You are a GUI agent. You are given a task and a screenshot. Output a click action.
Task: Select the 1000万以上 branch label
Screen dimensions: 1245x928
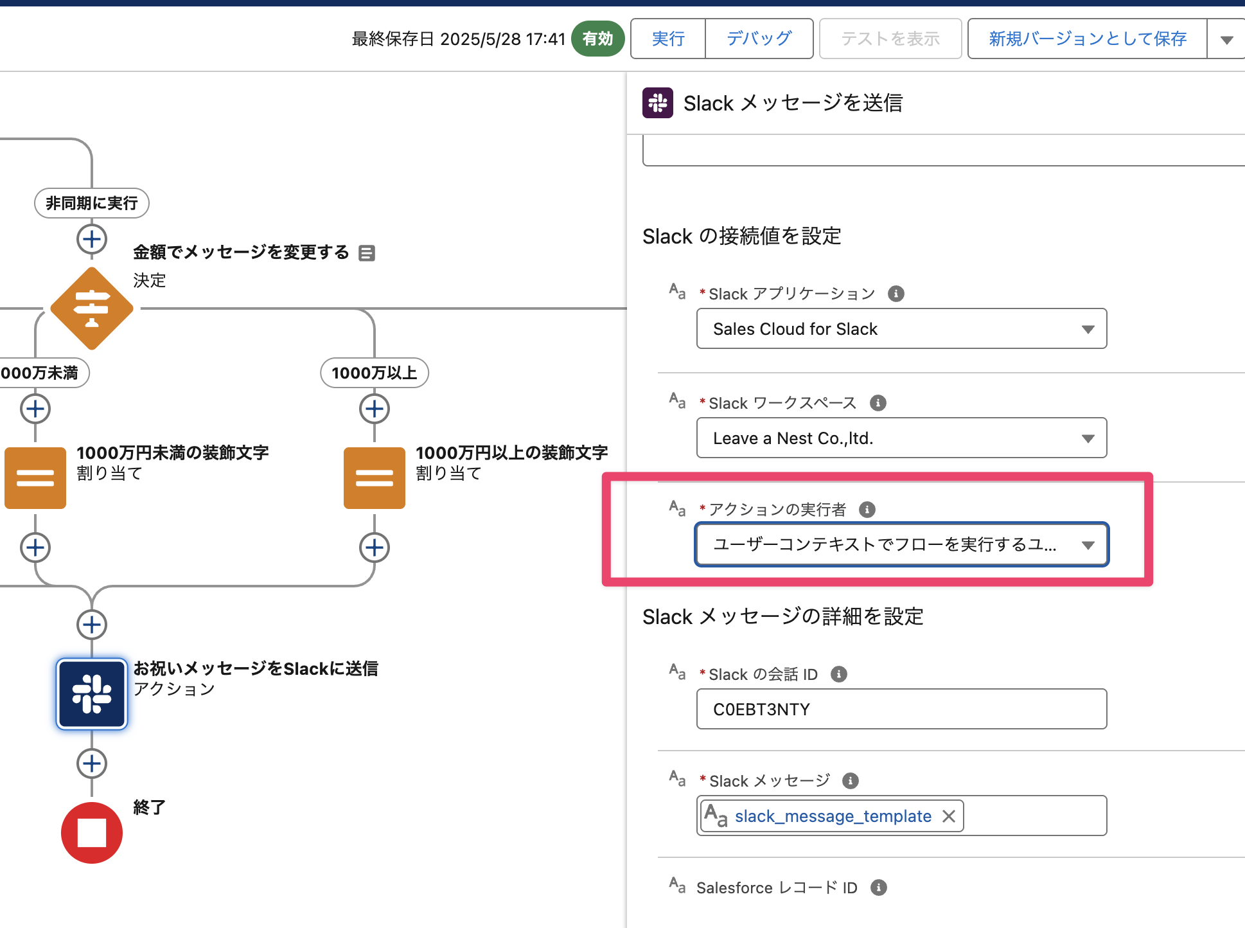tap(374, 373)
